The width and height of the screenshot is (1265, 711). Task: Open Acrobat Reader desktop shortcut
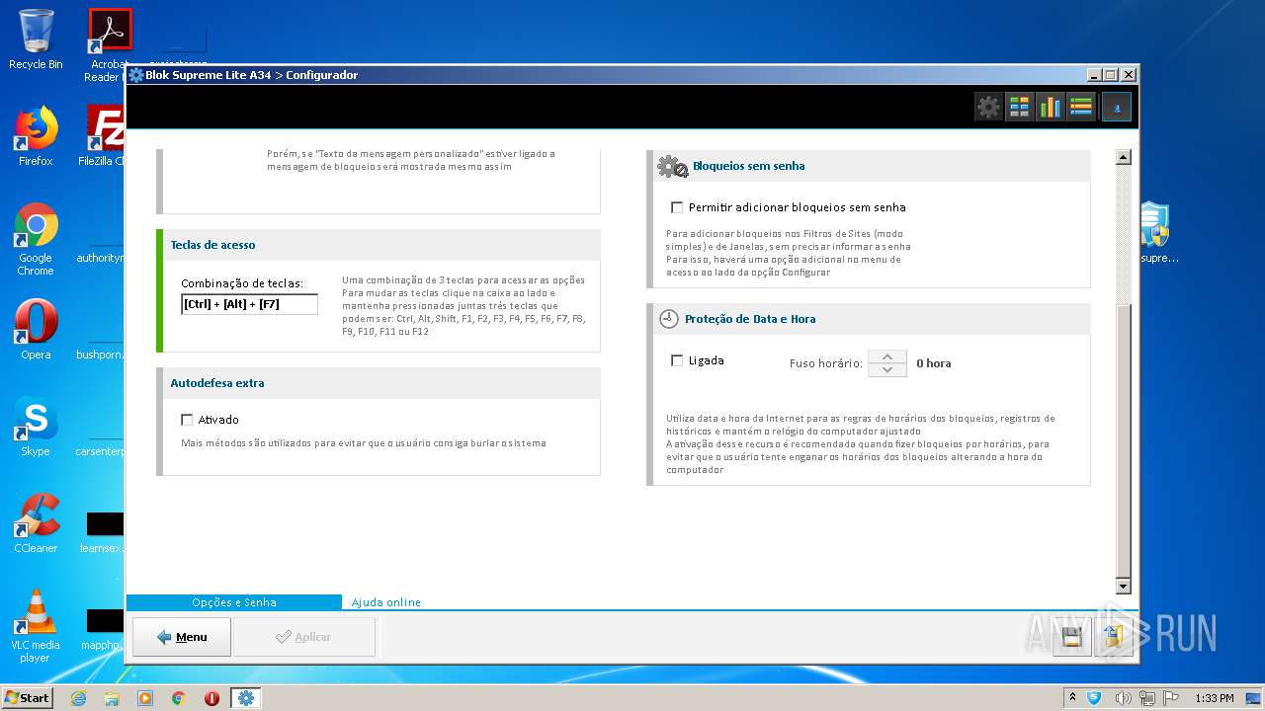(109, 44)
